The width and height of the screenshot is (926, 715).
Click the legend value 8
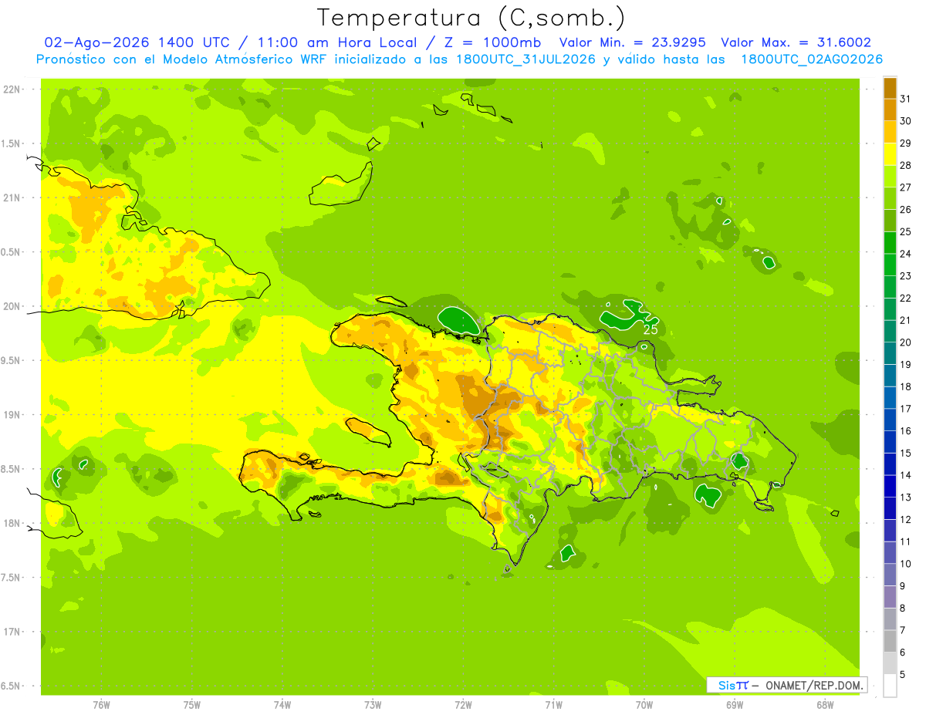(x=902, y=608)
